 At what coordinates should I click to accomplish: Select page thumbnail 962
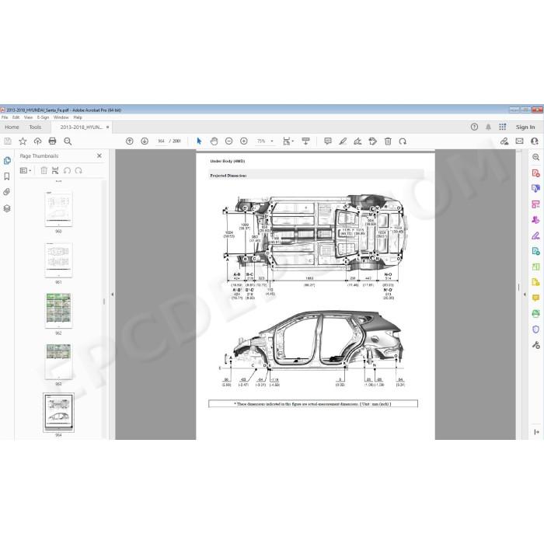58,310
